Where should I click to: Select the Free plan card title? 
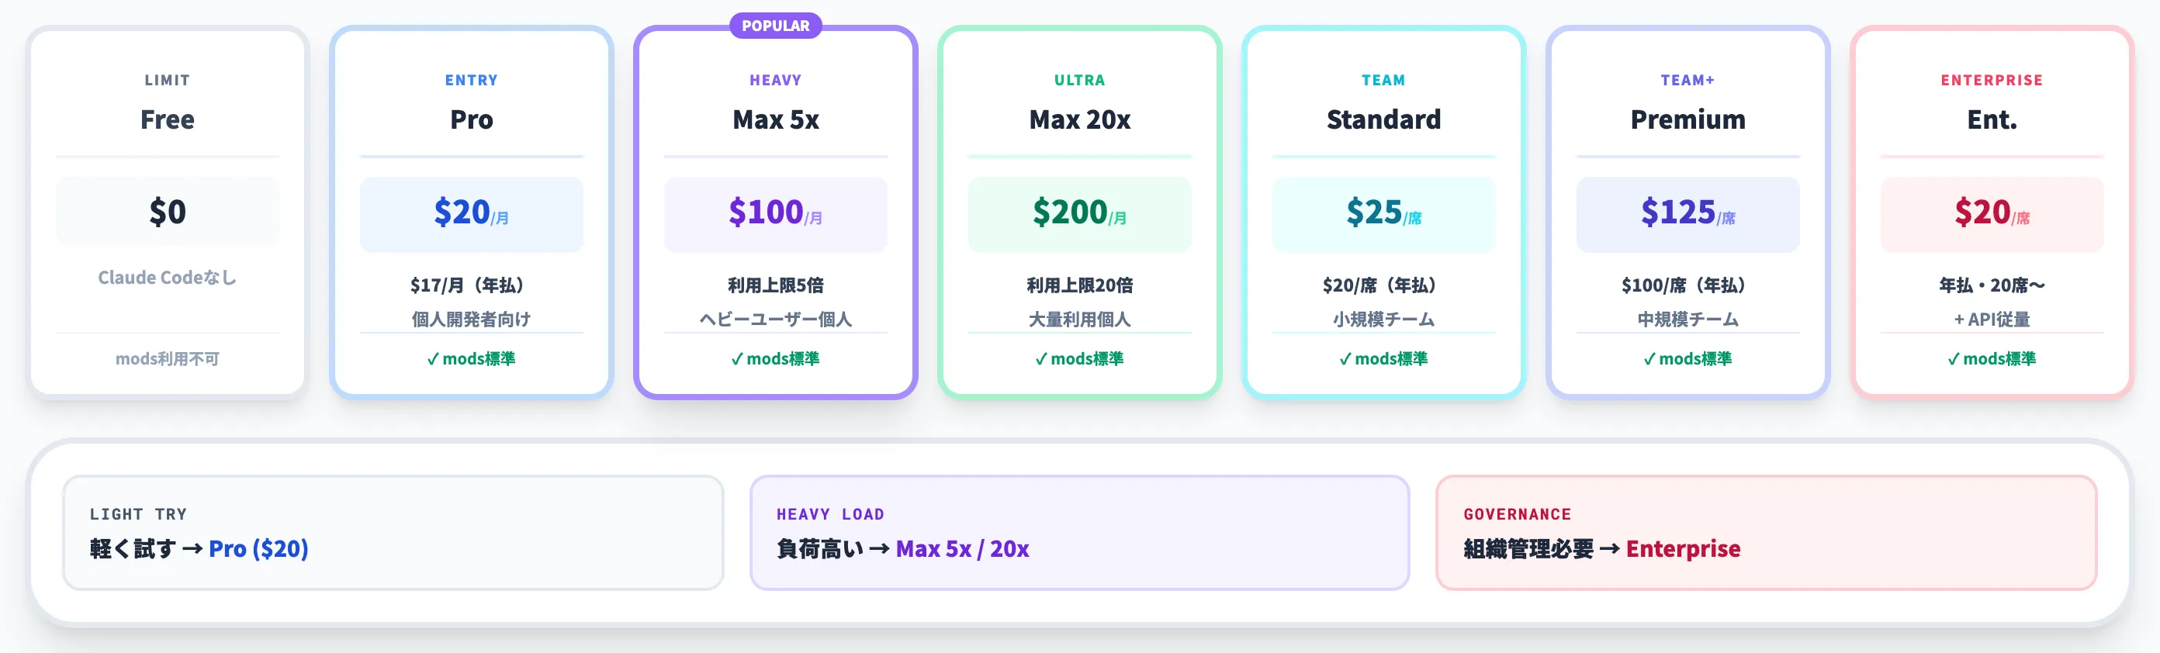pyautogui.click(x=168, y=119)
